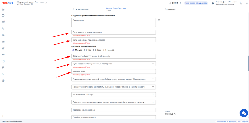Select the Час radio button
This screenshot has height=123, width=249.
pos(85,50)
